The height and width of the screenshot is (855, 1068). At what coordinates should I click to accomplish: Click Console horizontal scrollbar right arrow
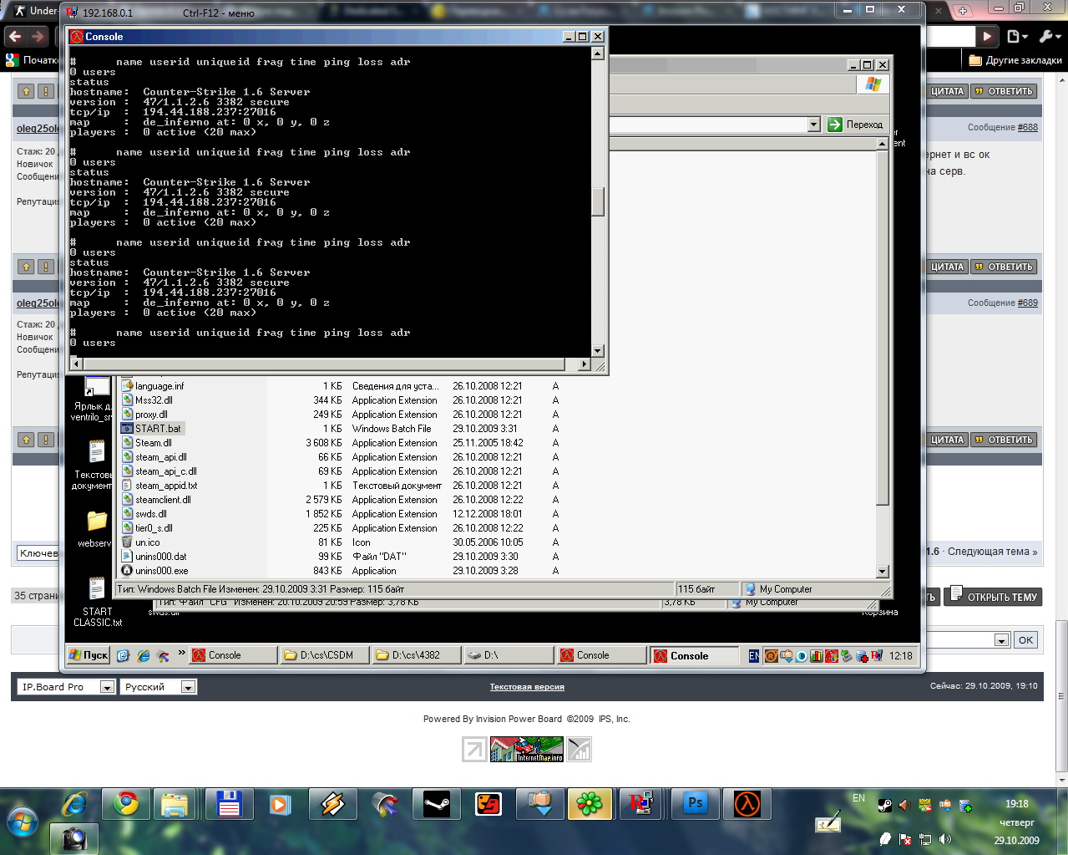click(x=585, y=364)
